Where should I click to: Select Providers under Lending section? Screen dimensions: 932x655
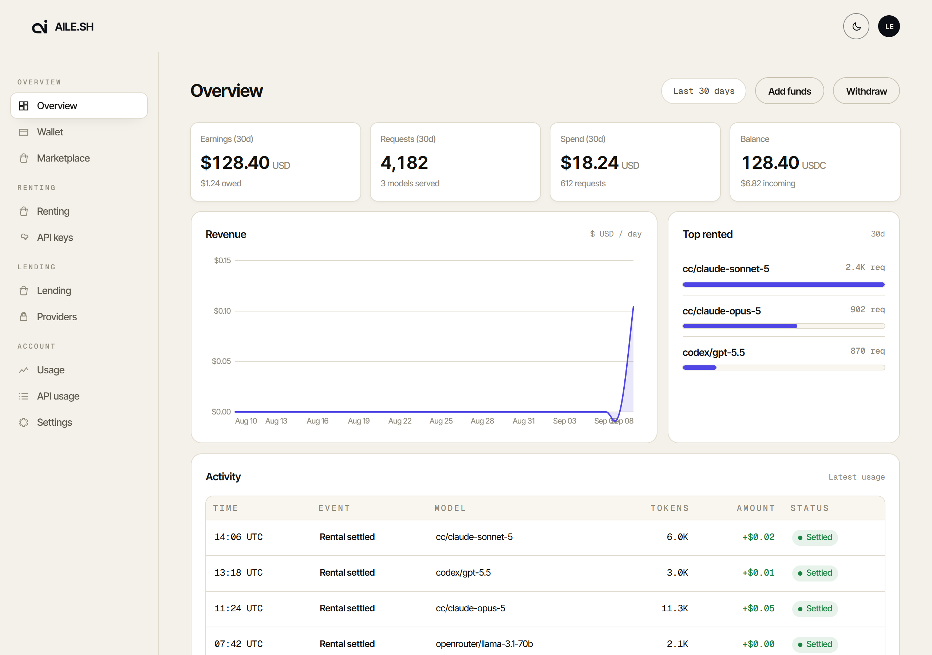coord(79,317)
